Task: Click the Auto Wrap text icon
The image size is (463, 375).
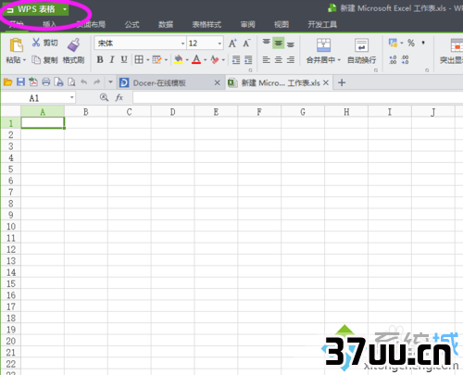Action: pos(361,45)
